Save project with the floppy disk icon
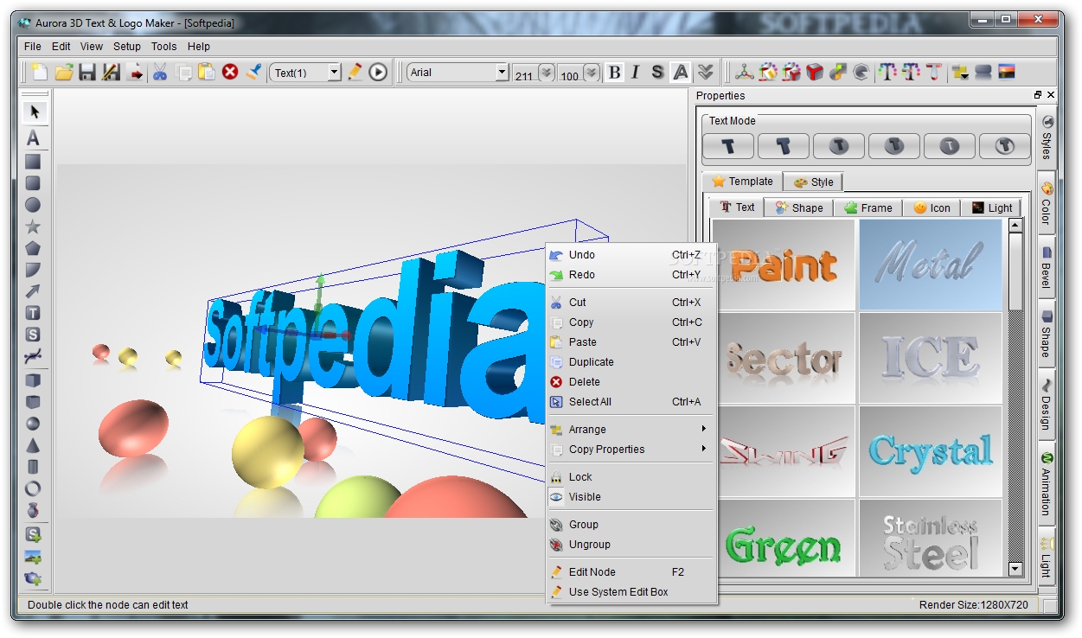The width and height of the screenshot is (1082, 638). [x=87, y=73]
